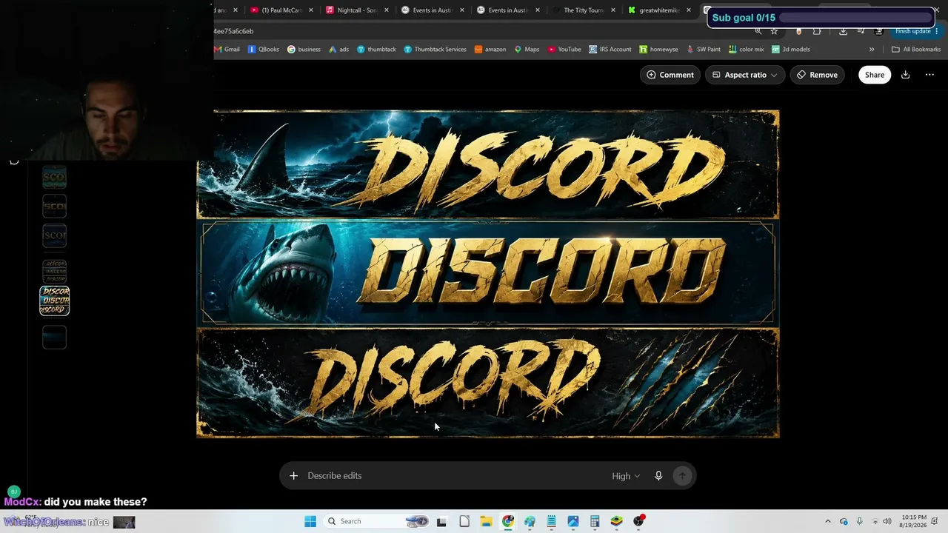Image resolution: width=948 pixels, height=533 pixels.
Task: Open the Windows Start menu
Action: click(x=310, y=521)
